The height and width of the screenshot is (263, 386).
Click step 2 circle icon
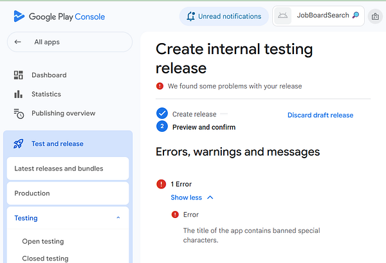point(162,126)
